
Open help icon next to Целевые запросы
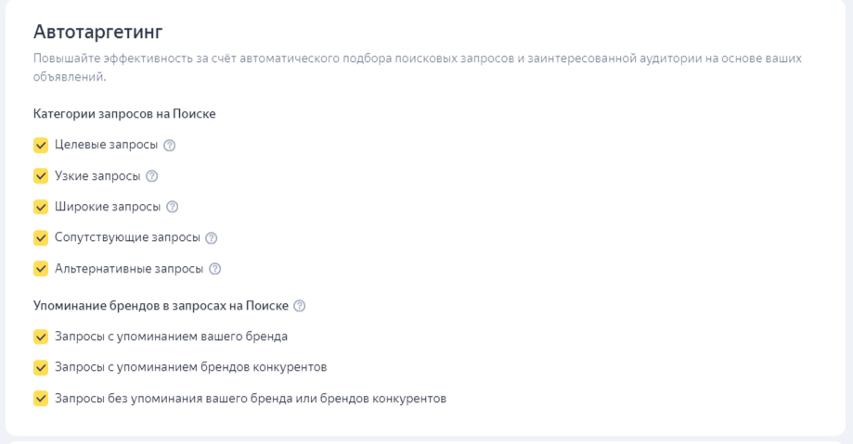(x=170, y=146)
